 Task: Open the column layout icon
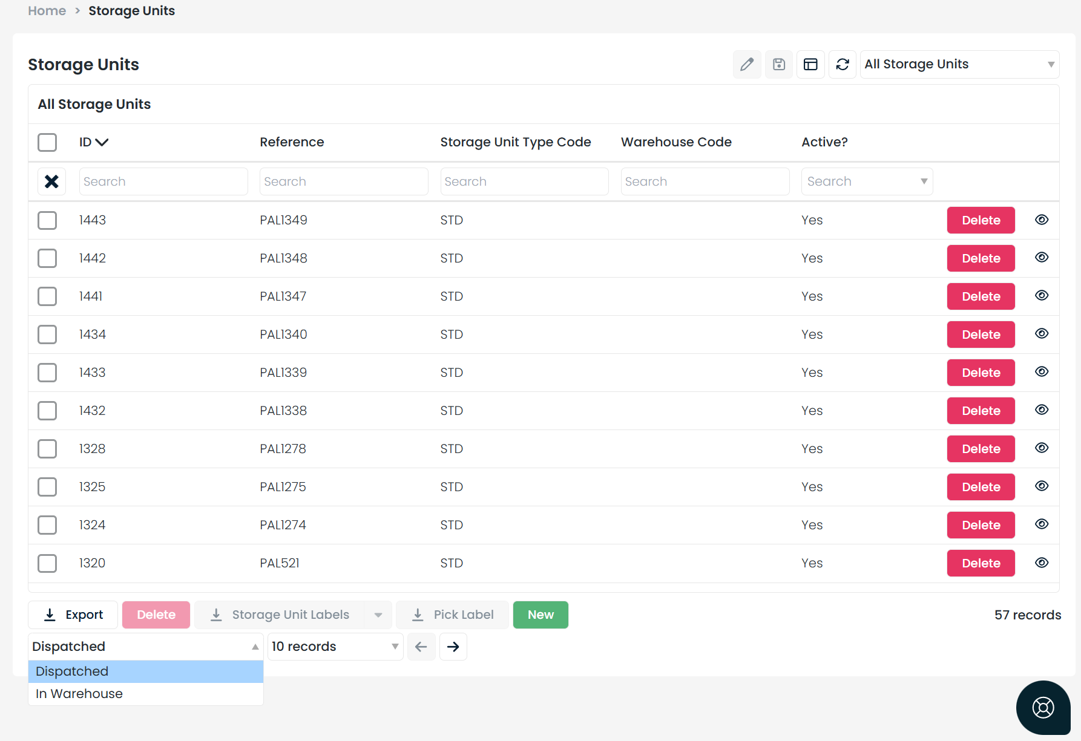tap(810, 64)
